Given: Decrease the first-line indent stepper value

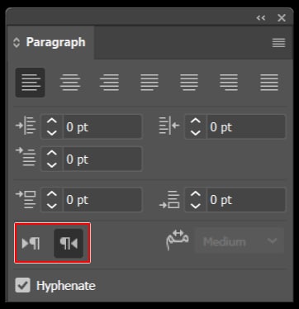Looking at the screenshot, I should tap(52, 165).
